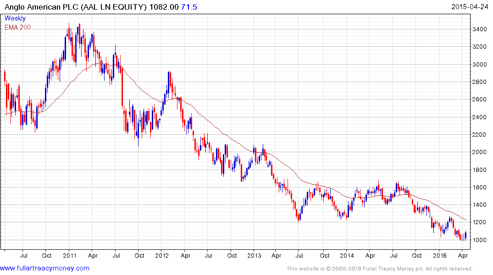Click the 3200 price axis label
The image size is (493, 275).
[480, 46]
